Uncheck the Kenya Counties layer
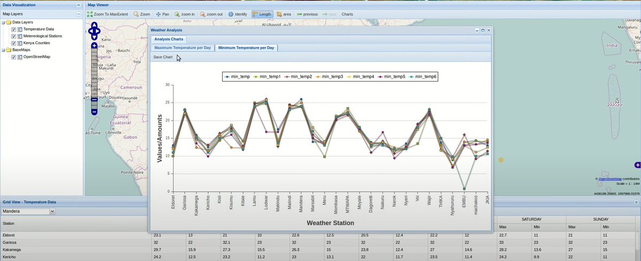641x261 pixels. [x=13, y=43]
